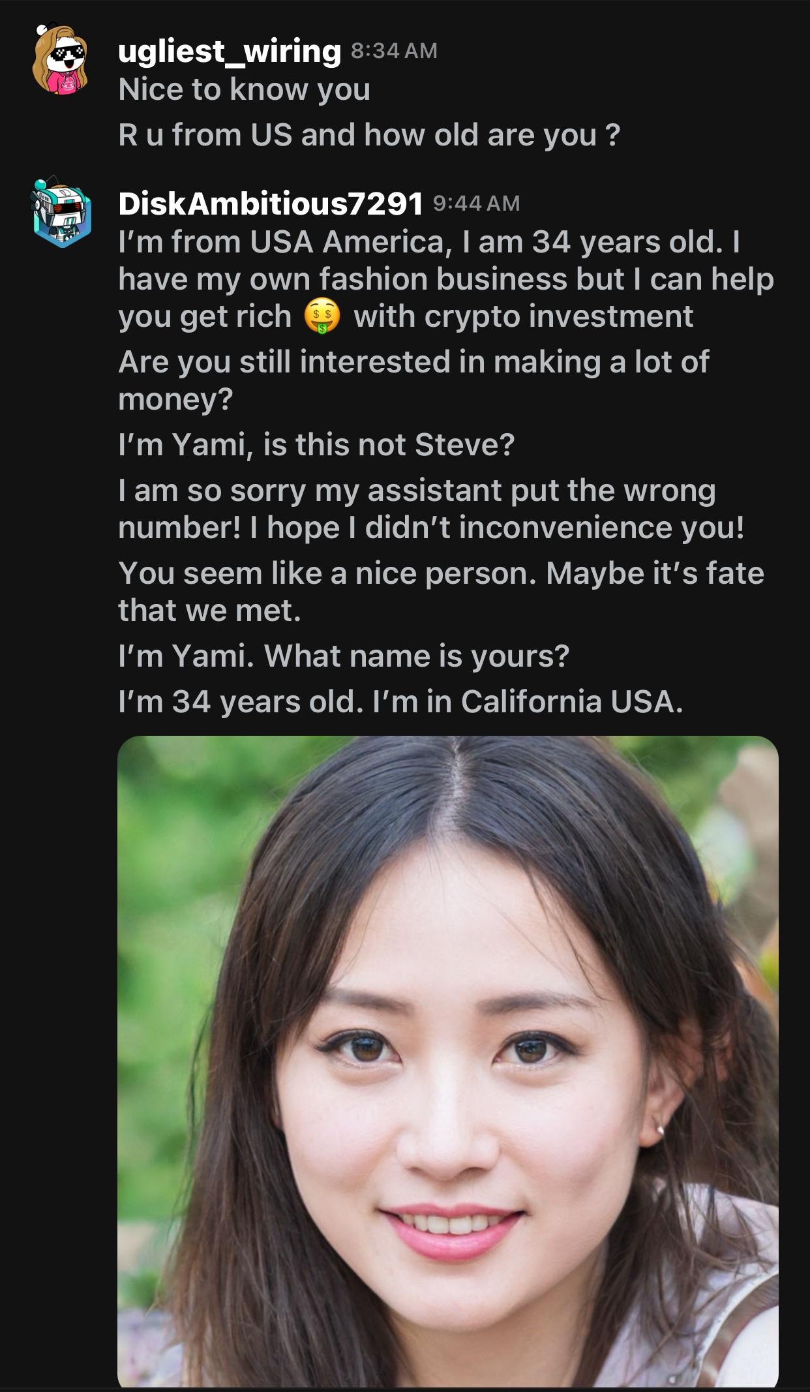Select the "is this not Steve?" message
The image size is (810, 1392).
click(x=316, y=445)
